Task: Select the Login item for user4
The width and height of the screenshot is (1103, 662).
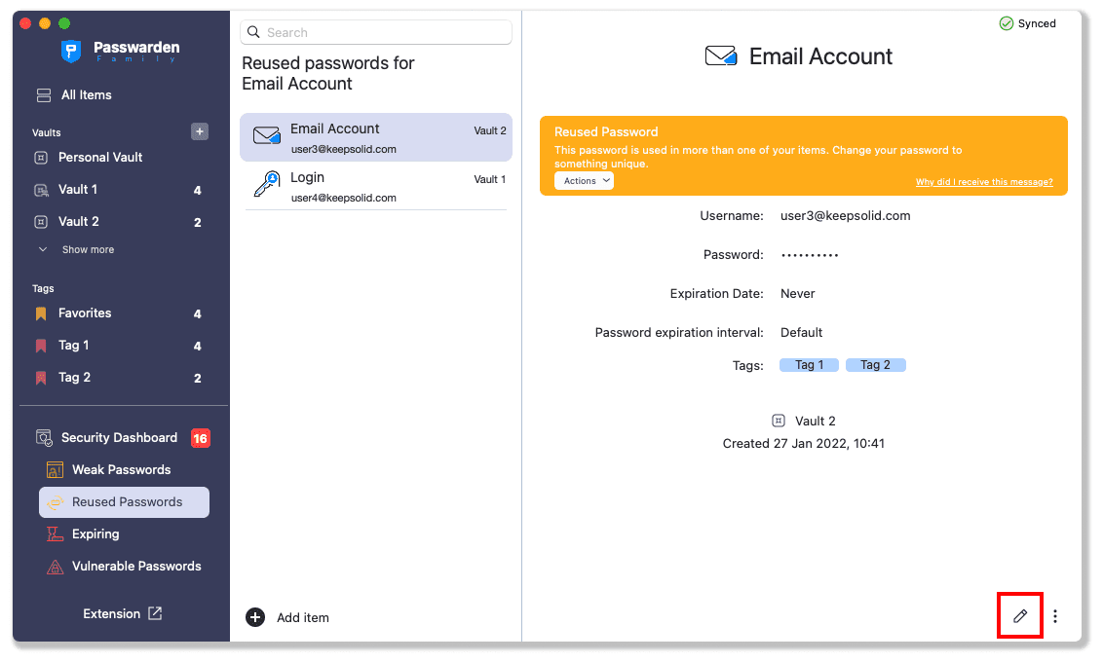Action: point(375,187)
